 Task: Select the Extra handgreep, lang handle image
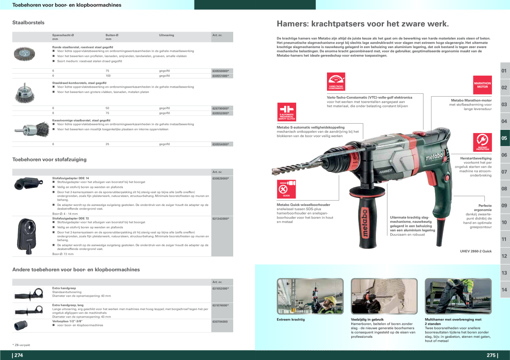[28, 310]
